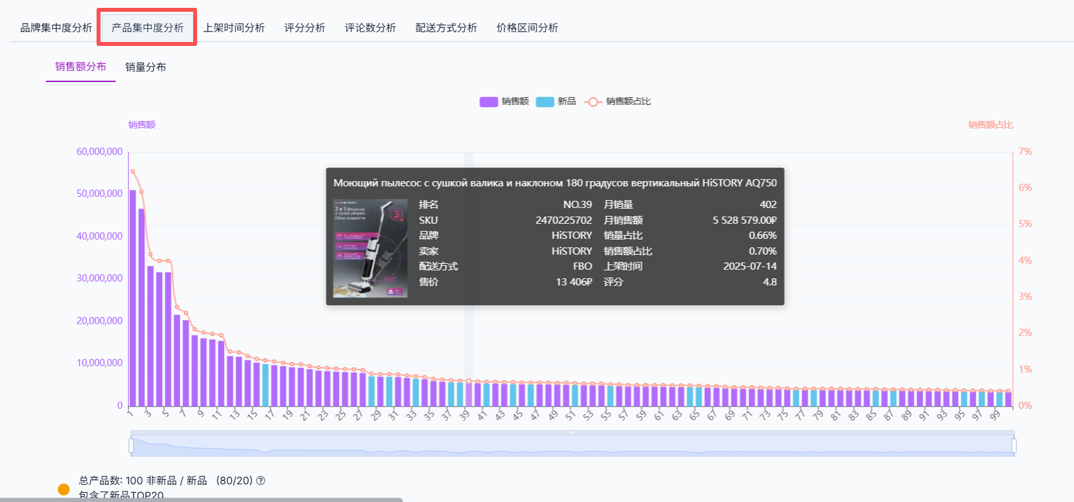Select 产品集中度分析 tab

(x=147, y=28)
